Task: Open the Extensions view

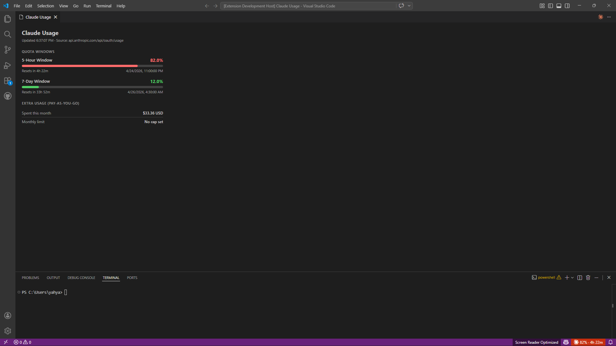Action: pos(8,81)
